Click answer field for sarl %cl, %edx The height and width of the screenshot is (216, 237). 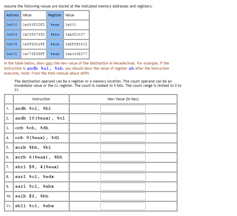[x=123, y=177]
